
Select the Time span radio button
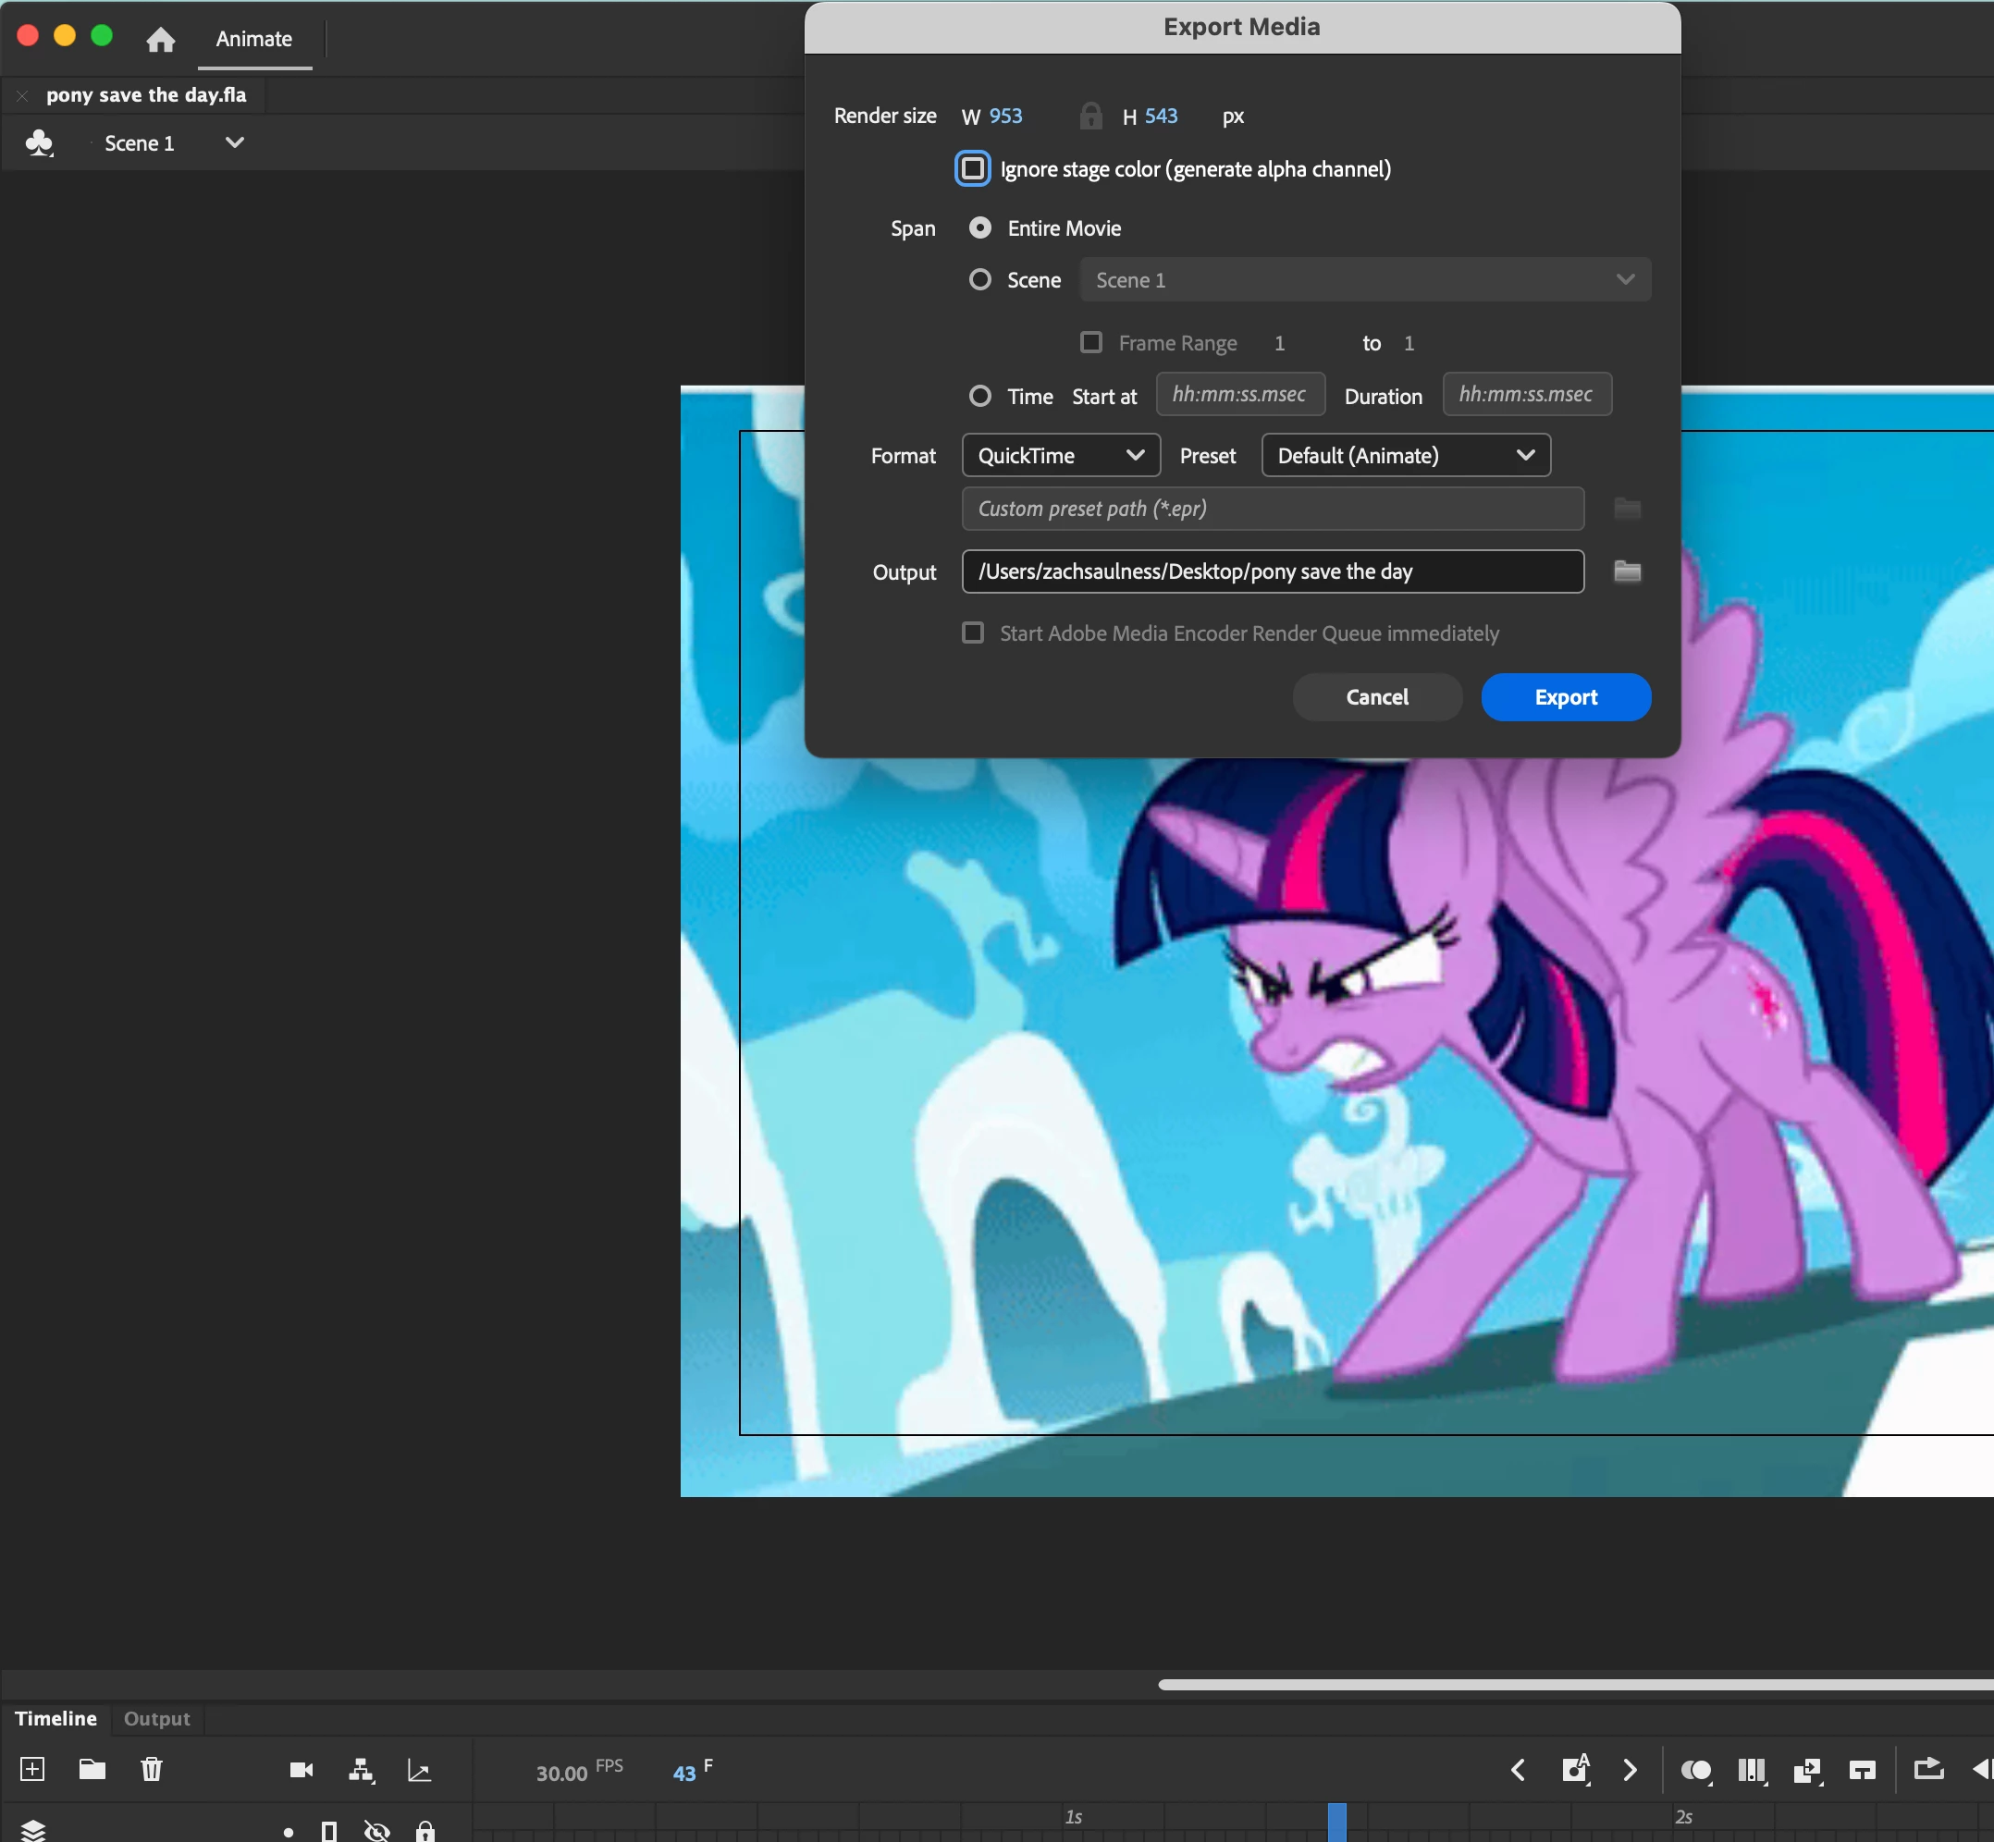point(980,396)
